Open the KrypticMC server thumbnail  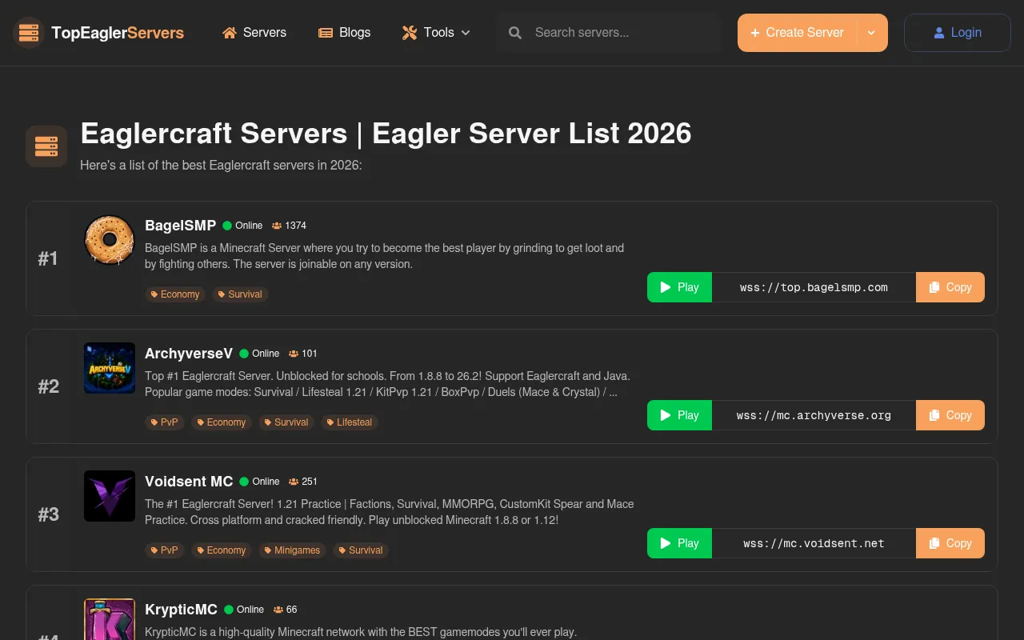click(x=110, y=619)
